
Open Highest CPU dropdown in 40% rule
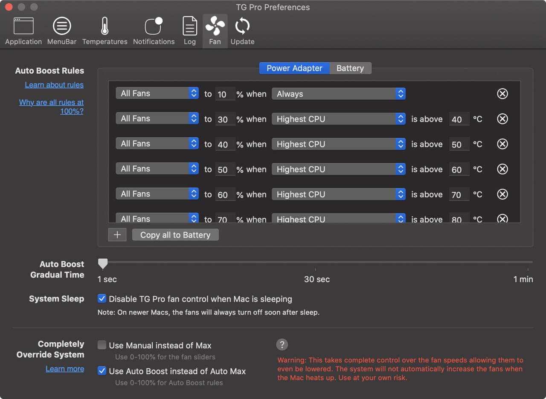339,144
